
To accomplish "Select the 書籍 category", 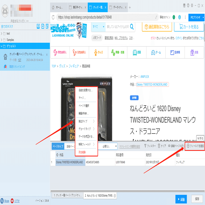I will coord(137,52).
